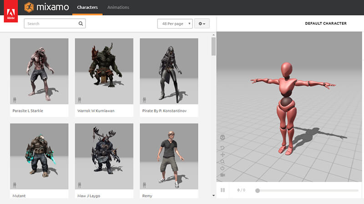Image resolution: width=364 pixels, height=204 pixels.
Task: Click the 0 / 0 frame counter
Action: click(x=241, y=190)
